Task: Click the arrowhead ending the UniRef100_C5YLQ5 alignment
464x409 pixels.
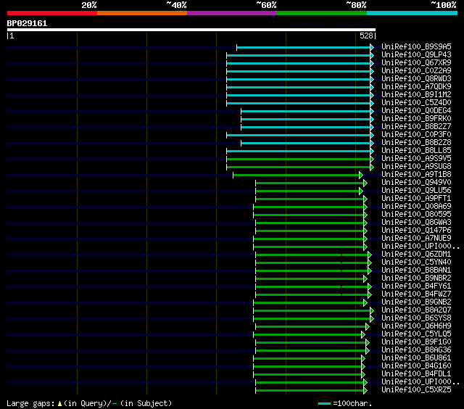Action: coord(363,335)
